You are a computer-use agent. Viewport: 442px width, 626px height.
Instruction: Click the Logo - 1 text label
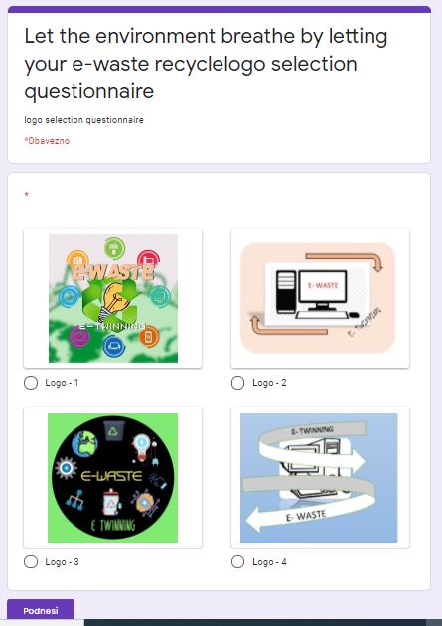pos(62,383)
